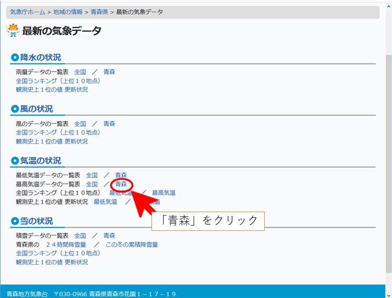The width and height of the screenshot is (392, 298).
Task: Click the 気温の状況 section heading
Action: point(40,161)
